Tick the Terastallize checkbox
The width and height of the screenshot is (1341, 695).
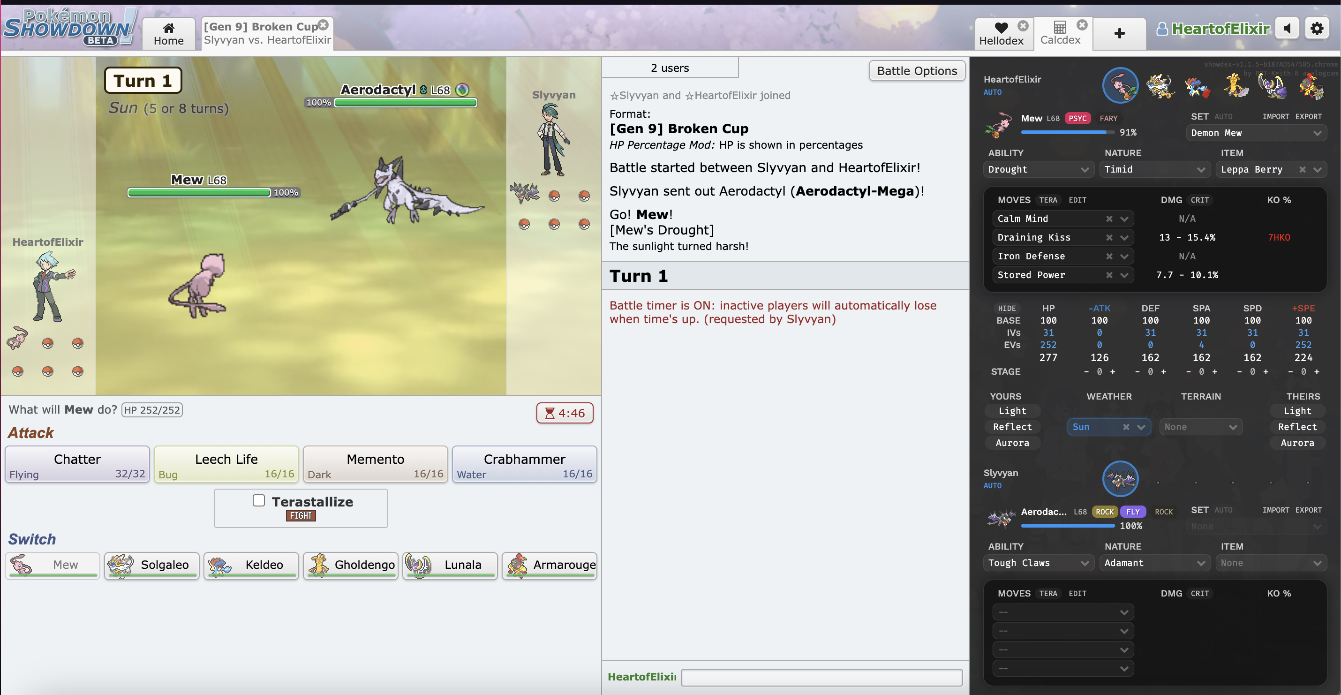tap(259, 501)
